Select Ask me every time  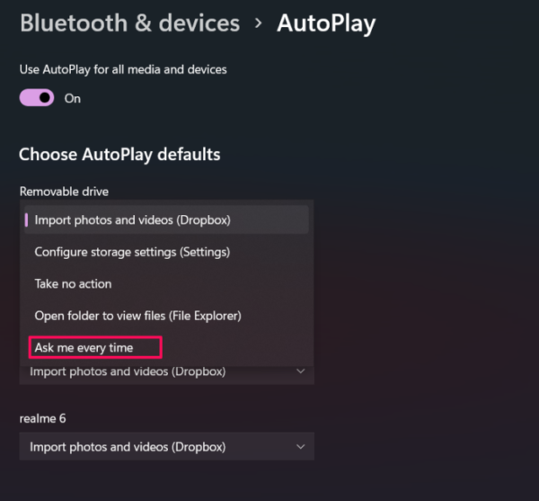click(x=84, y=347)
